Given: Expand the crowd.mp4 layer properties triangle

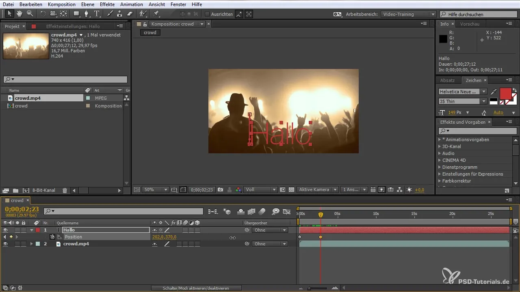Looking at the screenshot, I should (x=32, y=244).
